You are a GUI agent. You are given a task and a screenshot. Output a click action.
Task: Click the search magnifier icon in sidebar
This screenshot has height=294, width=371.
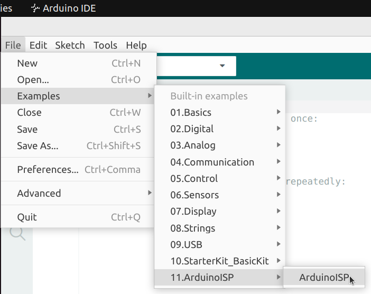tap(17, 234)
